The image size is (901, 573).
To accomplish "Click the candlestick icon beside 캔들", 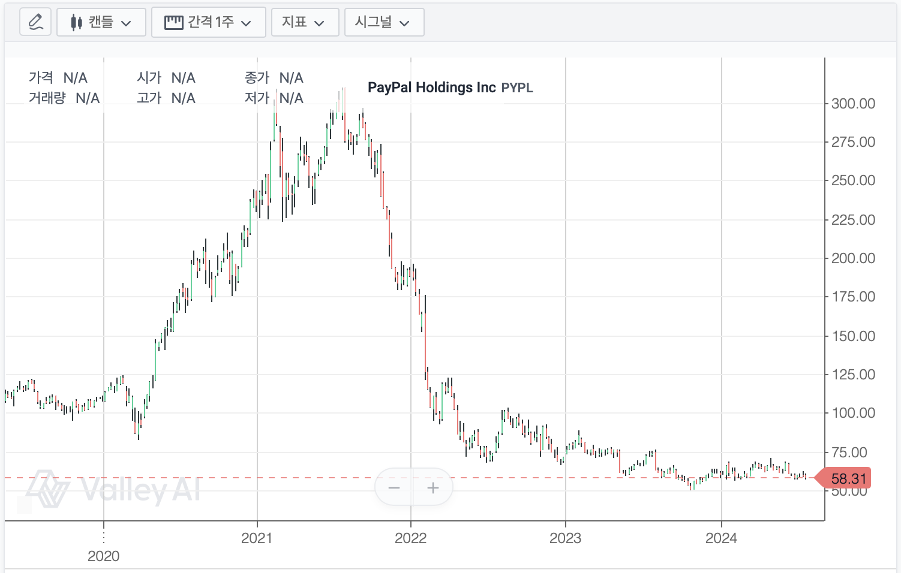I will pos(76,23).
